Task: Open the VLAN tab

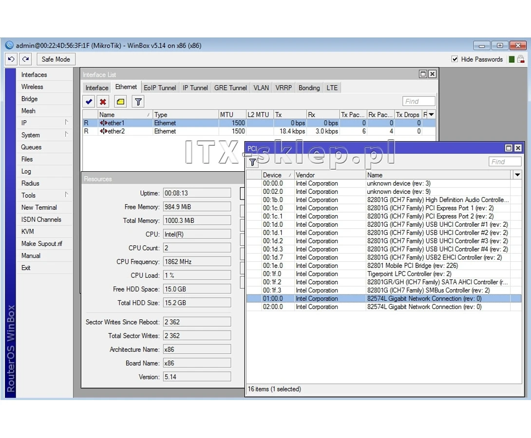Action: [261, 88]
